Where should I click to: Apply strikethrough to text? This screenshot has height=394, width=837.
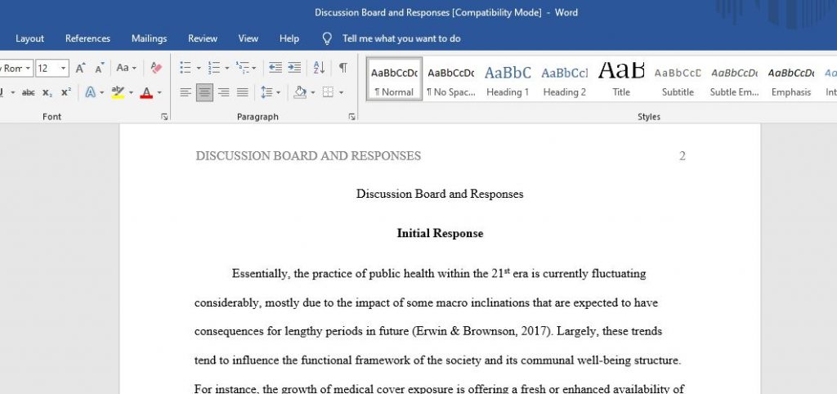coord(29,92)
